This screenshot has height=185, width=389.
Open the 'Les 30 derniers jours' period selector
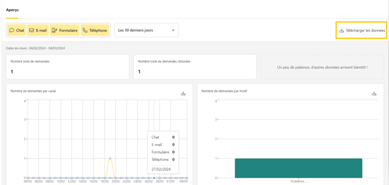[146, 30]
